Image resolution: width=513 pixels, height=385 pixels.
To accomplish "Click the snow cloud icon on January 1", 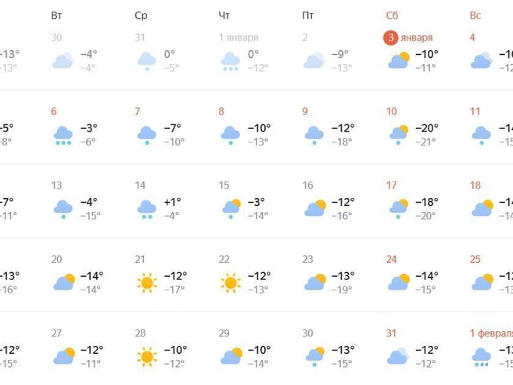I will 231,62.
